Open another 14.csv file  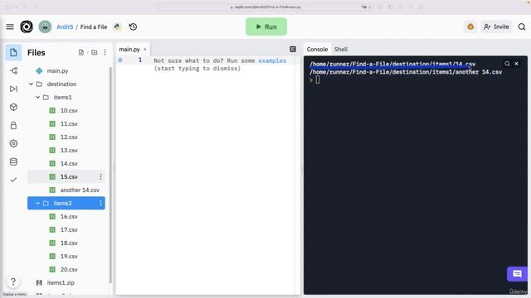click(80, 190)
